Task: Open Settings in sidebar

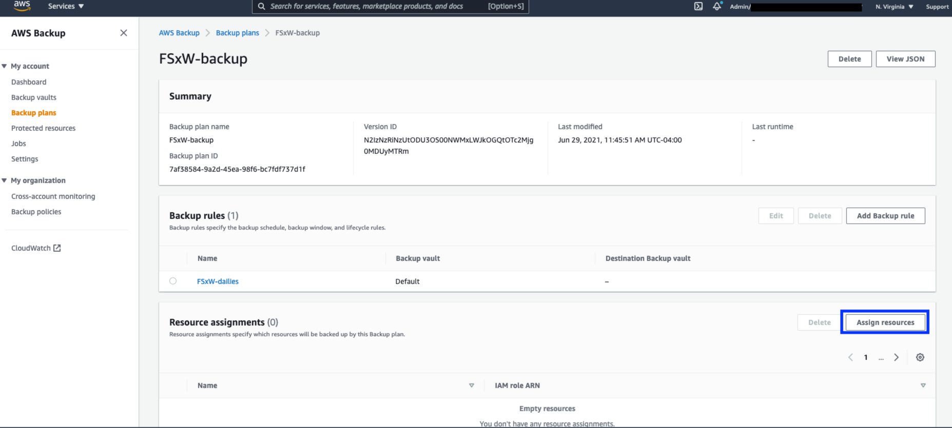Action: (25, 159)
